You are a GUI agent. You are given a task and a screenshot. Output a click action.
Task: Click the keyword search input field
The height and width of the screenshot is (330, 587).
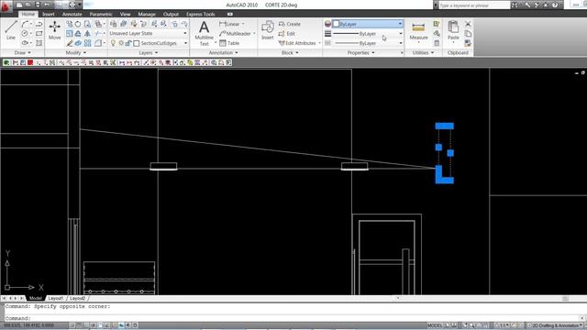(474, 5)
